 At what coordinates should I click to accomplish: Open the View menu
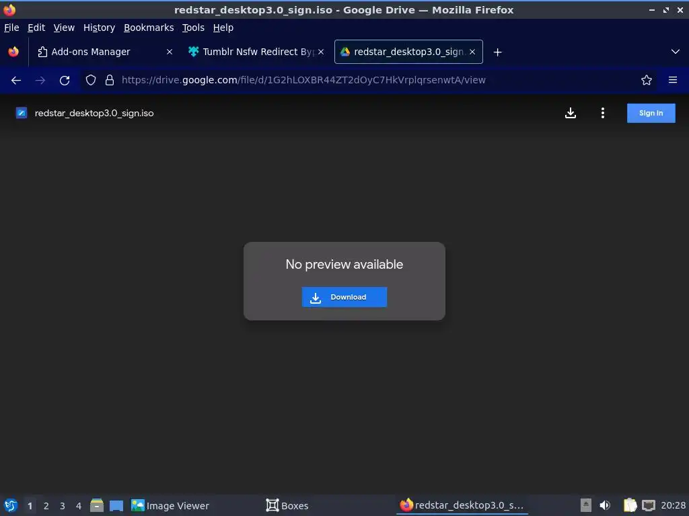[x=64, y=28]
